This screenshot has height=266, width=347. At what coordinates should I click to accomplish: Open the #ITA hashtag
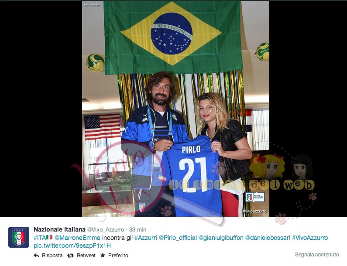[x=40, y=238]
